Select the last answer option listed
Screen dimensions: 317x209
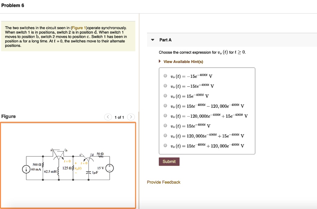165,145
